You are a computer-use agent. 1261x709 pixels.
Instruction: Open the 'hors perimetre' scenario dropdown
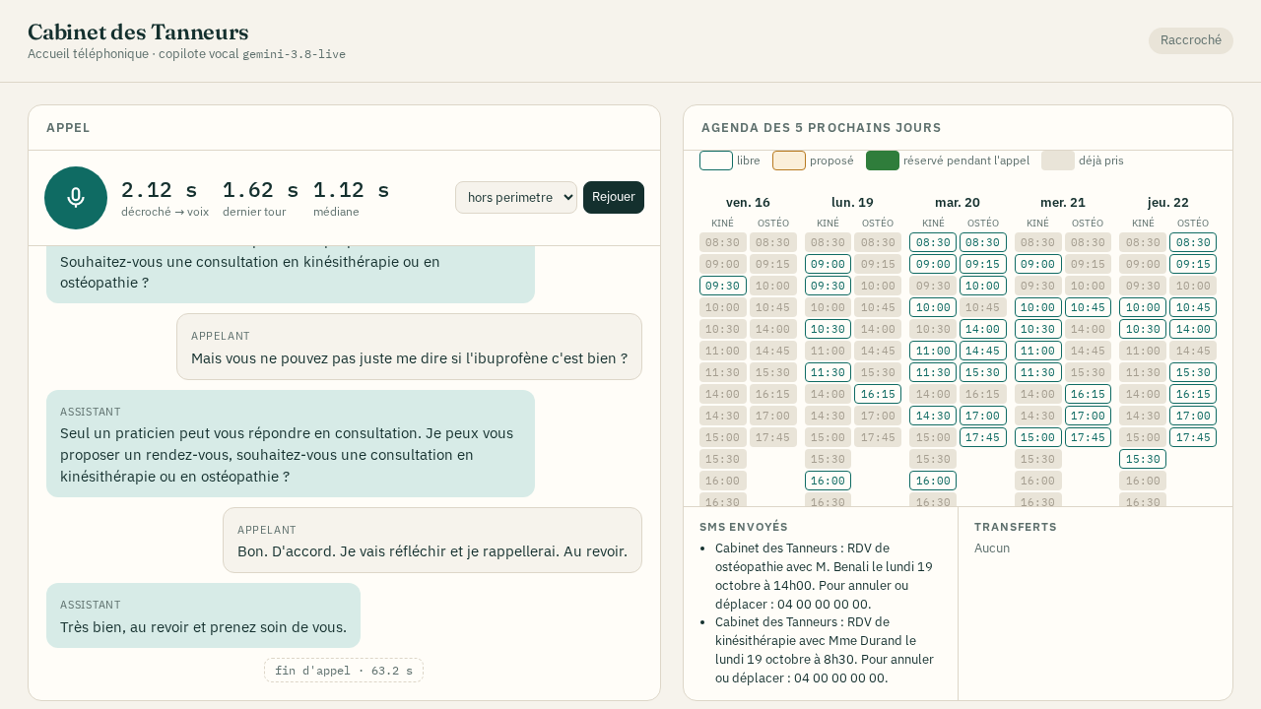pos(516,197)
